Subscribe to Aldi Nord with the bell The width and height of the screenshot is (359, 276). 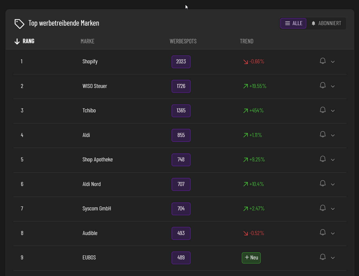323,183
